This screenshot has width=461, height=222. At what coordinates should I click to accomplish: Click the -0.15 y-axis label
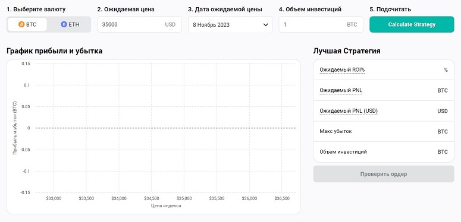(x=26, y=192)
